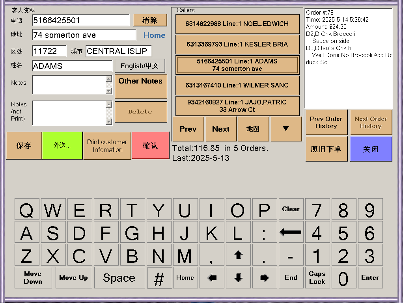Tap the # symbol key
This screenshot has height=303, width=403.
pos(159,278)
